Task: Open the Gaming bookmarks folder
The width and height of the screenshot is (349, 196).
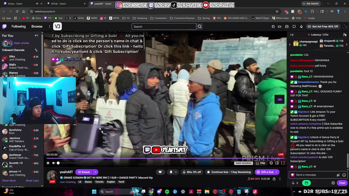Action: click(x=204, y=18)
